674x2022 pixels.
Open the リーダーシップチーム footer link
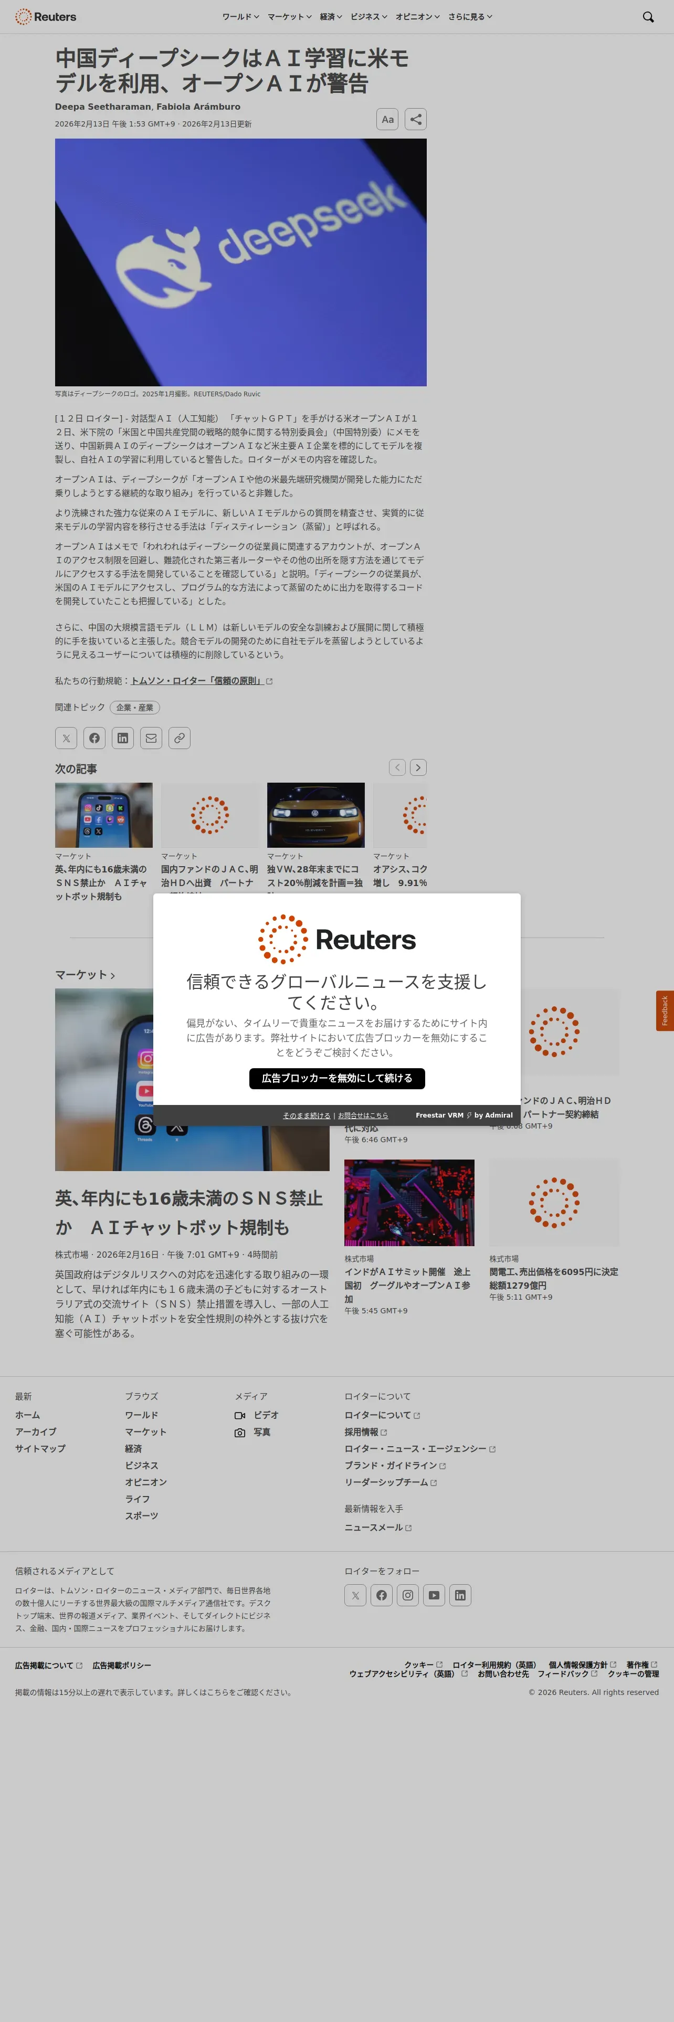click(x=391, y=1483)
